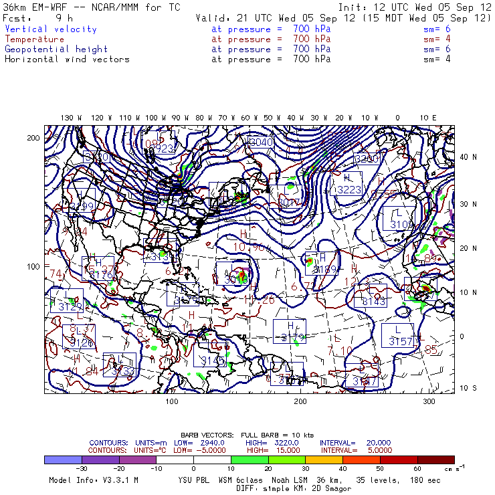Click the 'INTERVAL= 5.0000' temperature value
The height and width of the screenshot is (495, 495).
point(357,450)
